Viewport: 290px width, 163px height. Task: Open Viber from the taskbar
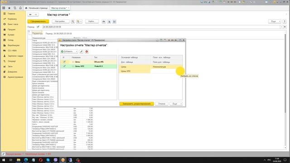(55, 160)
